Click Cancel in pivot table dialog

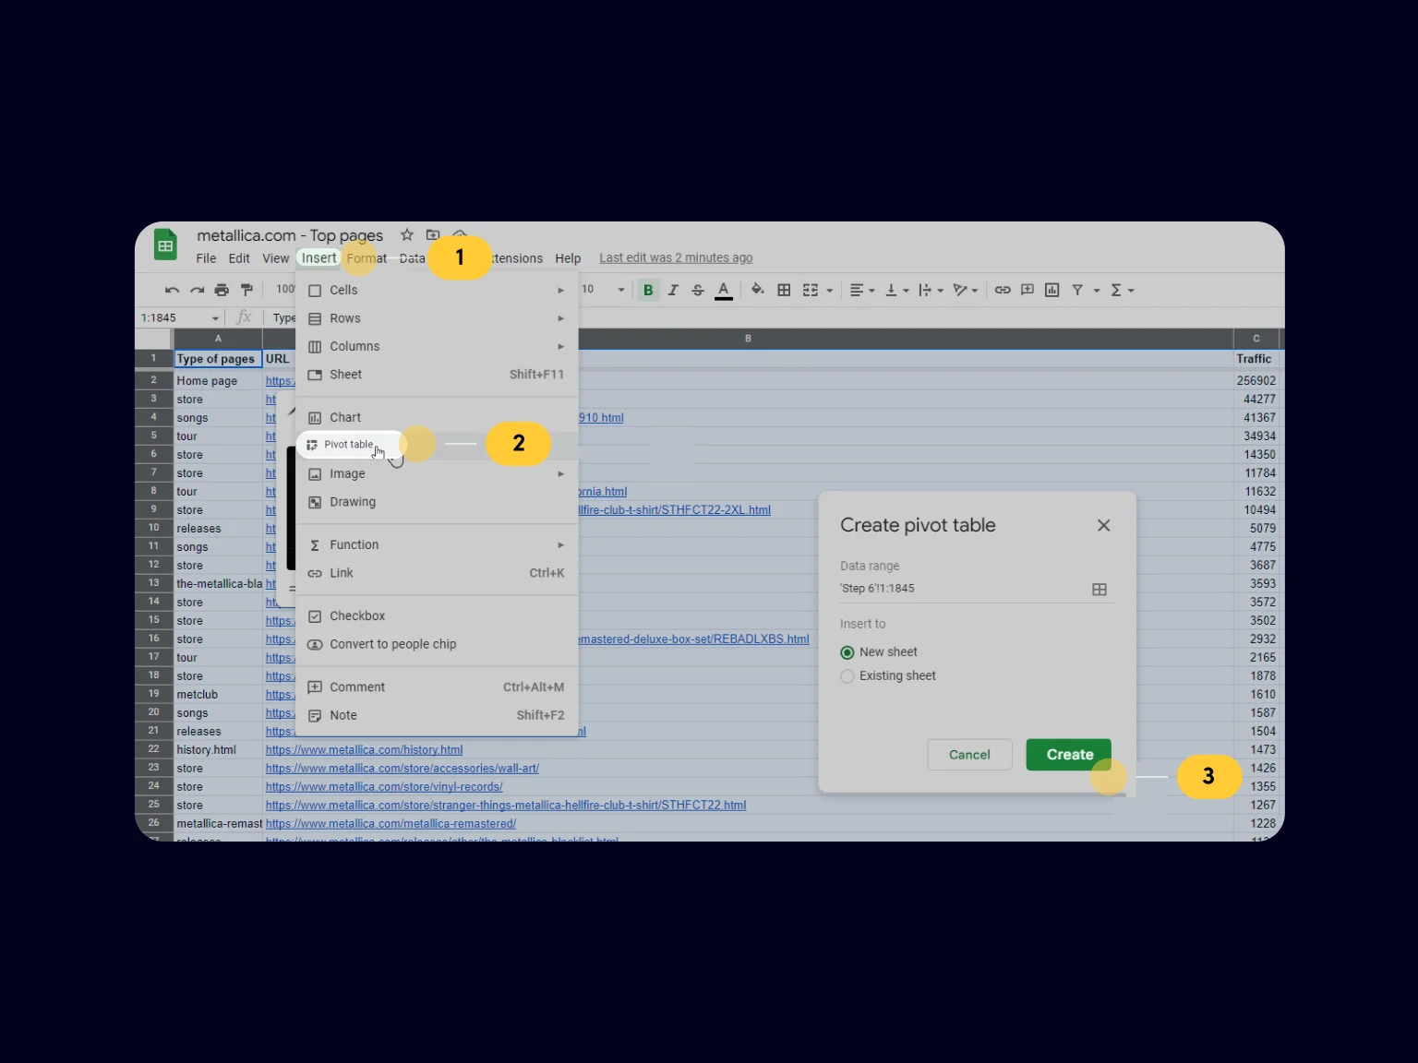point(969,755)
